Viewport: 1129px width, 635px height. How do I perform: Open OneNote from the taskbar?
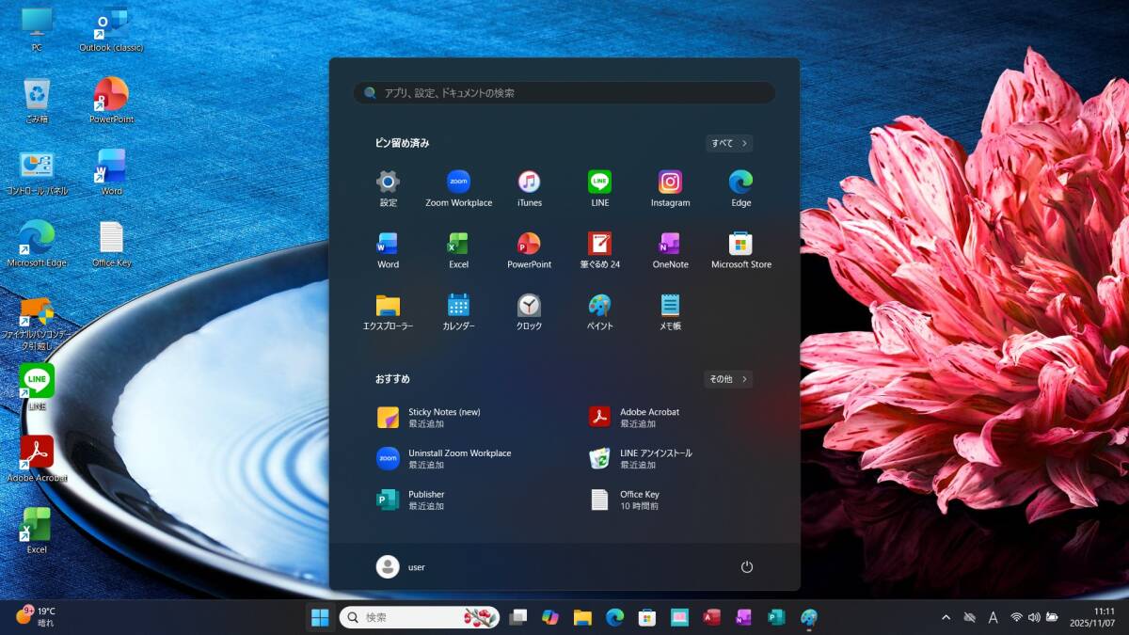click(744, 617)
